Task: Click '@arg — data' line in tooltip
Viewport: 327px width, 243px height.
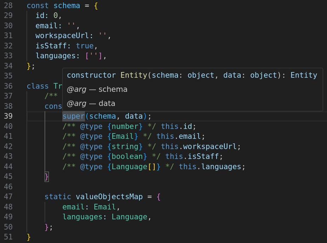Action: 91,103
